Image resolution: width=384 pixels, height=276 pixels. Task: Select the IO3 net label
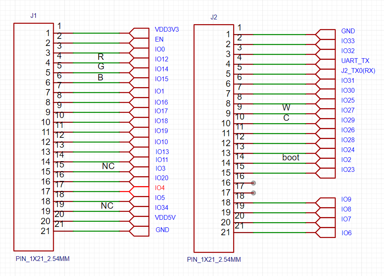[x=160, y=168]
